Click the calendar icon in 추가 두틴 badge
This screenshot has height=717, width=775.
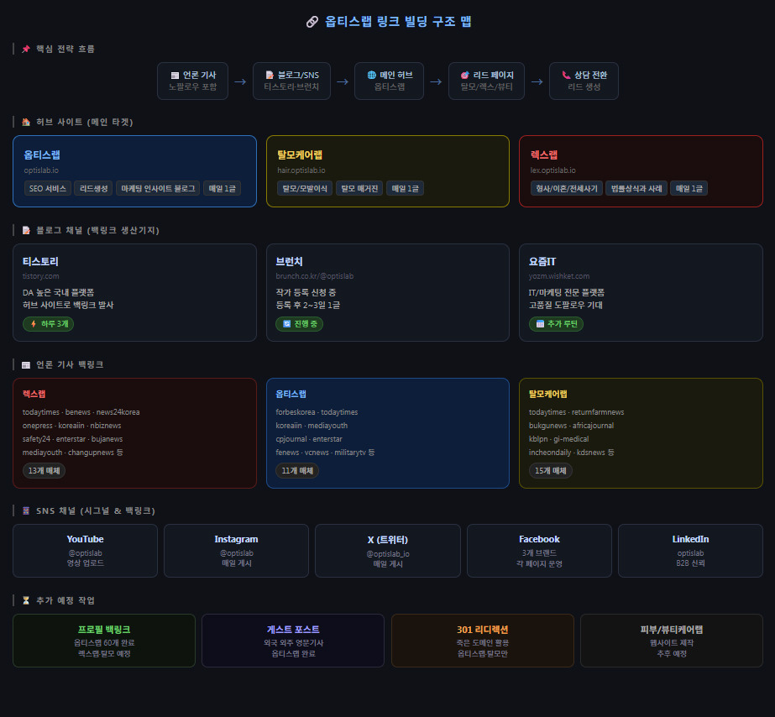point(540,324)
